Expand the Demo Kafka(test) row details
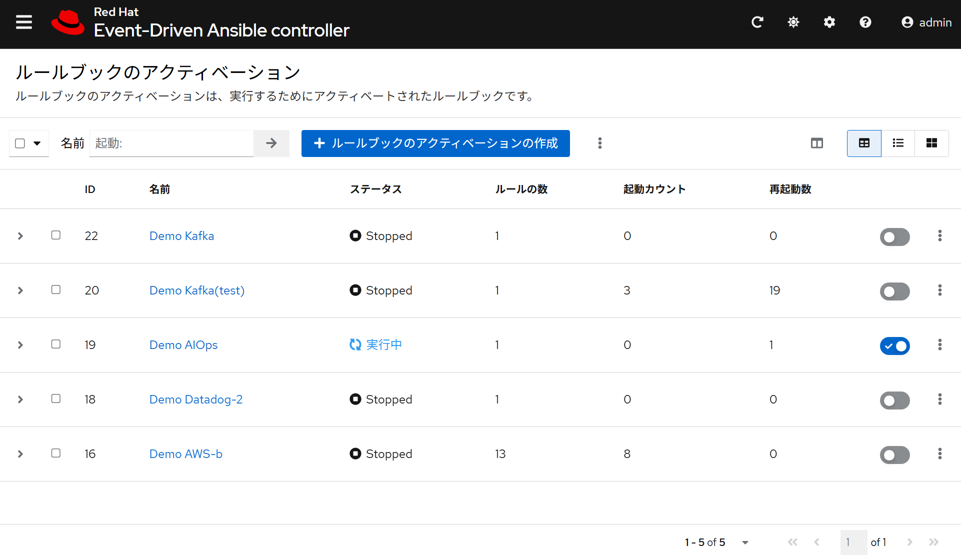 point(20,290)
